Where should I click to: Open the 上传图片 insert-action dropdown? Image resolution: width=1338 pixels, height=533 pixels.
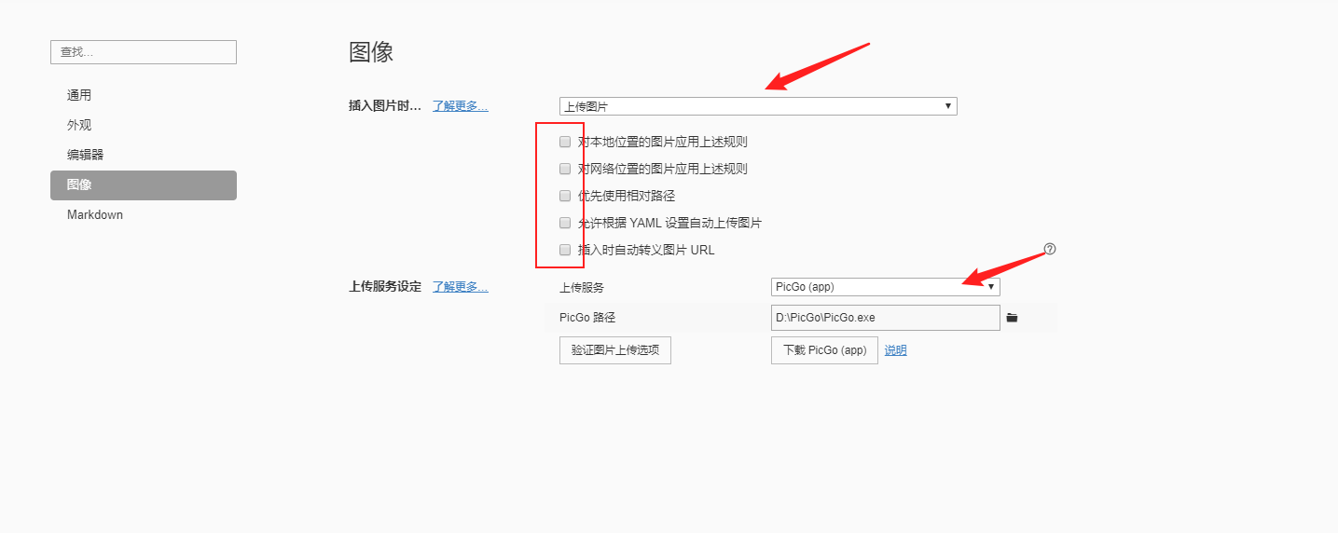[x=758, y=106]
